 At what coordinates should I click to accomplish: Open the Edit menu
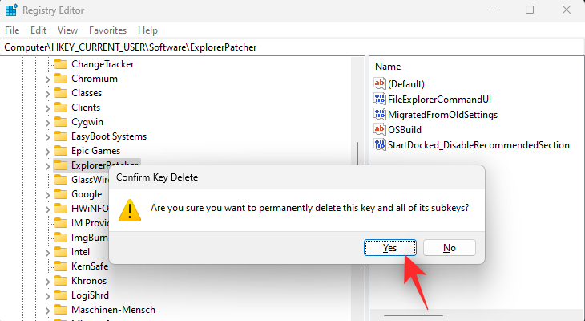(x=38, y=30)
